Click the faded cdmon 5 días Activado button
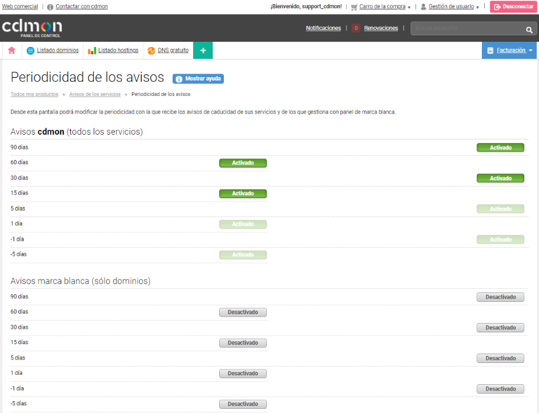539x413 pixels. click(x=501, y=209)
